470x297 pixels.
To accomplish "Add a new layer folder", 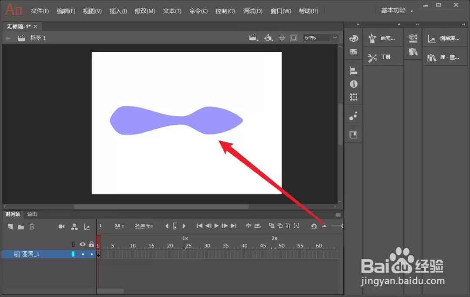I will click(x=21, y=227).
